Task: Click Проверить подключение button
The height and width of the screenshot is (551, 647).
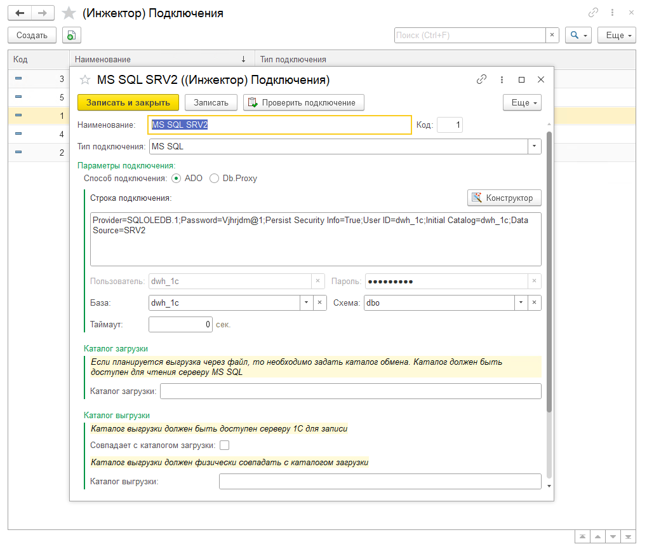Action: 303,103
